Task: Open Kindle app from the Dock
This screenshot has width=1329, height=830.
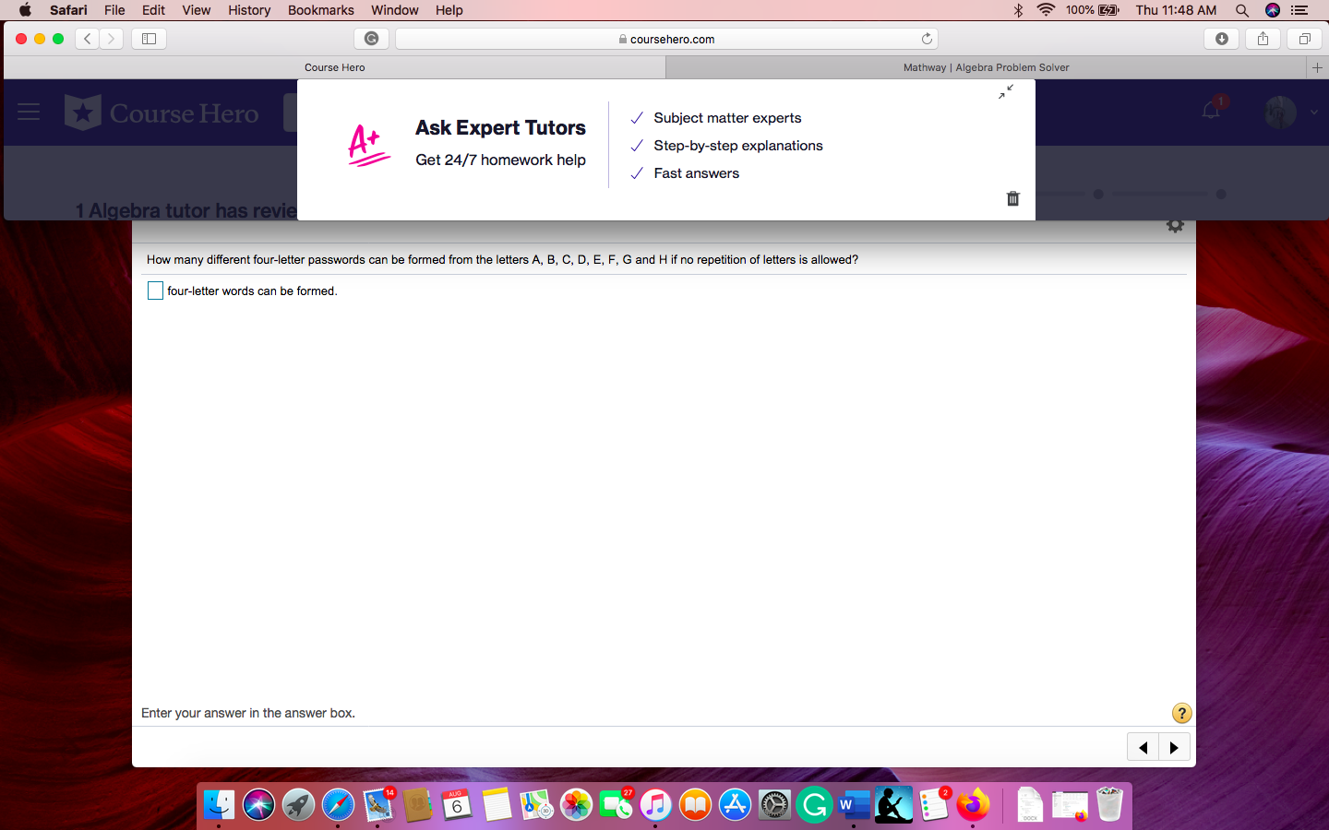Action: [x=893, y=805]
